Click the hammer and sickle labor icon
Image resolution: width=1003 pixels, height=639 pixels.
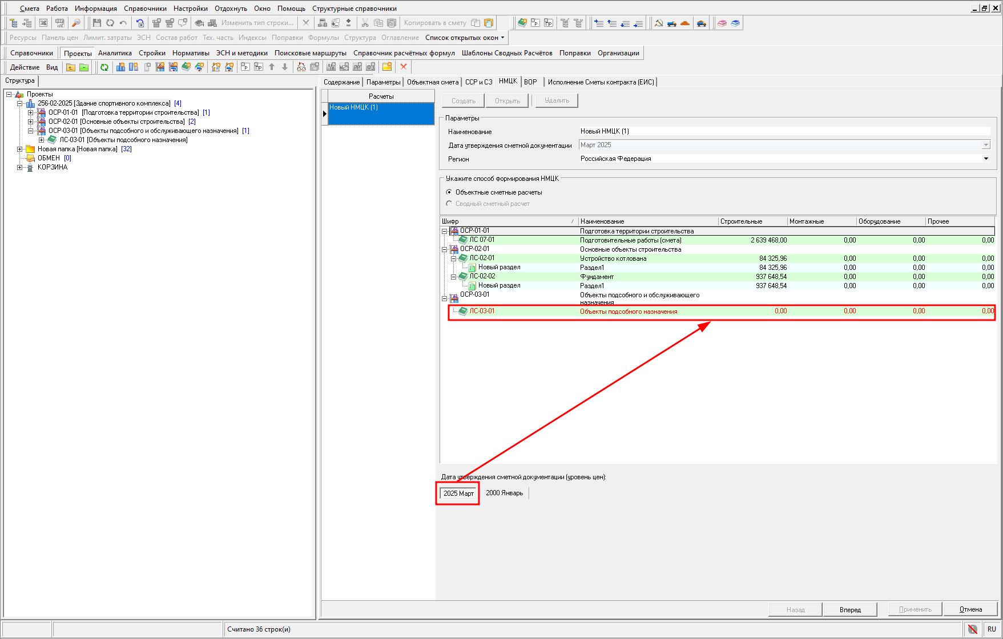point(659,23)
